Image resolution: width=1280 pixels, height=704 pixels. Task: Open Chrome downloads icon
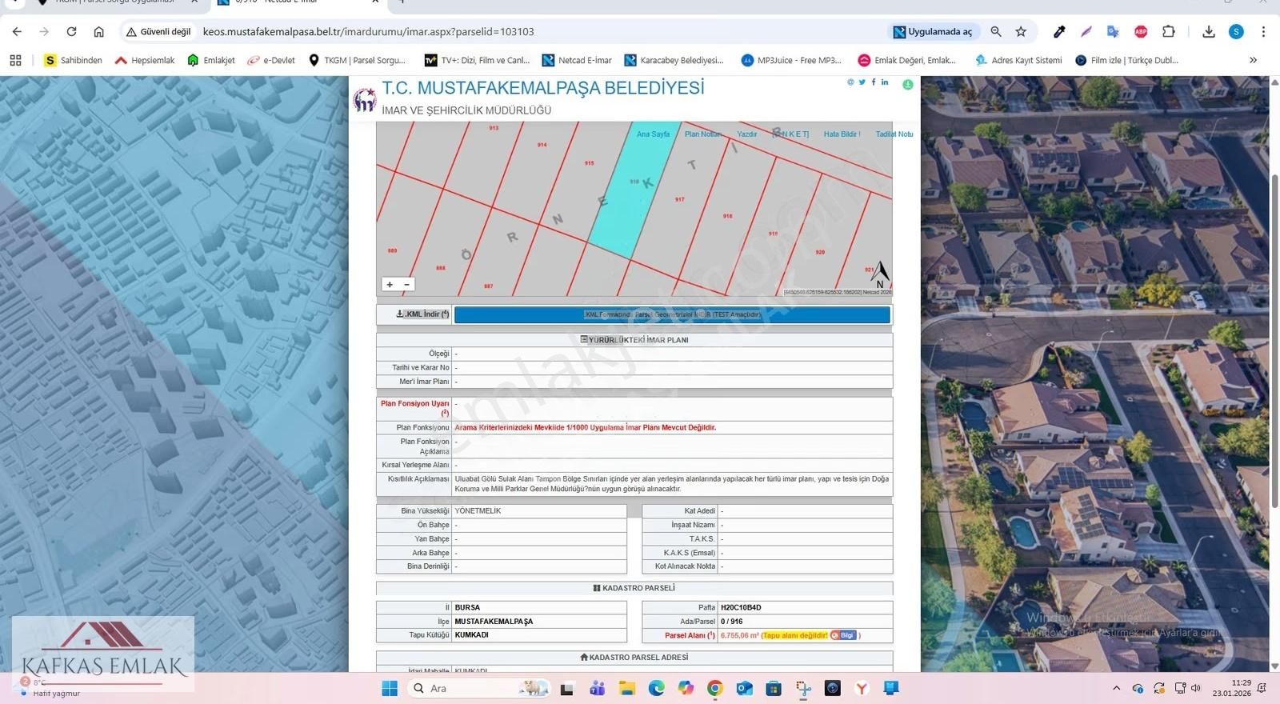(1209, 32)
